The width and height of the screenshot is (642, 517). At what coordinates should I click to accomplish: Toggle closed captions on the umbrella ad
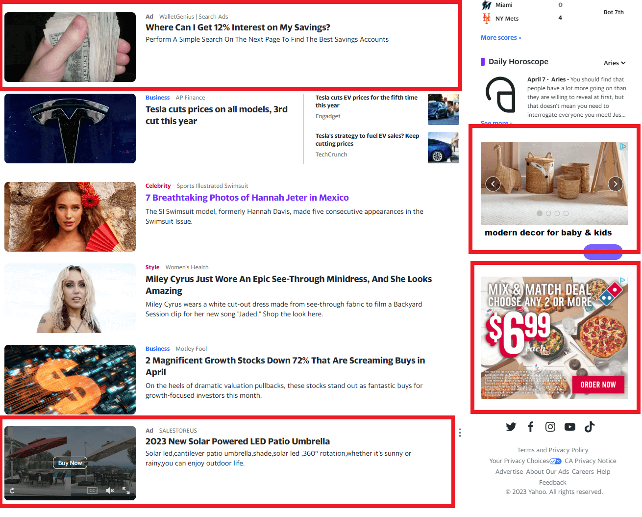[92, 491]
